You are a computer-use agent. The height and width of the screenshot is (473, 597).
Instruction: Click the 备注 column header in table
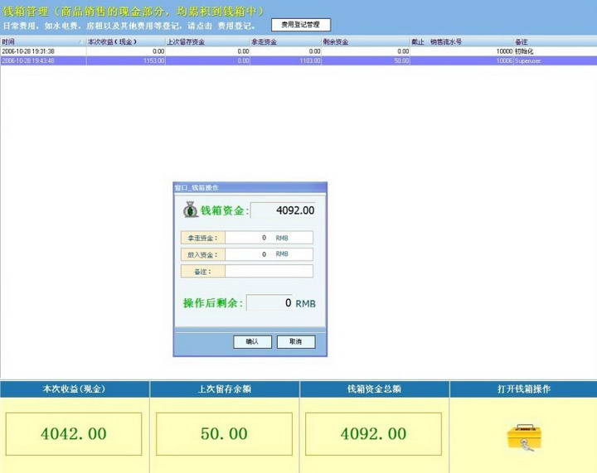[555, 41]
